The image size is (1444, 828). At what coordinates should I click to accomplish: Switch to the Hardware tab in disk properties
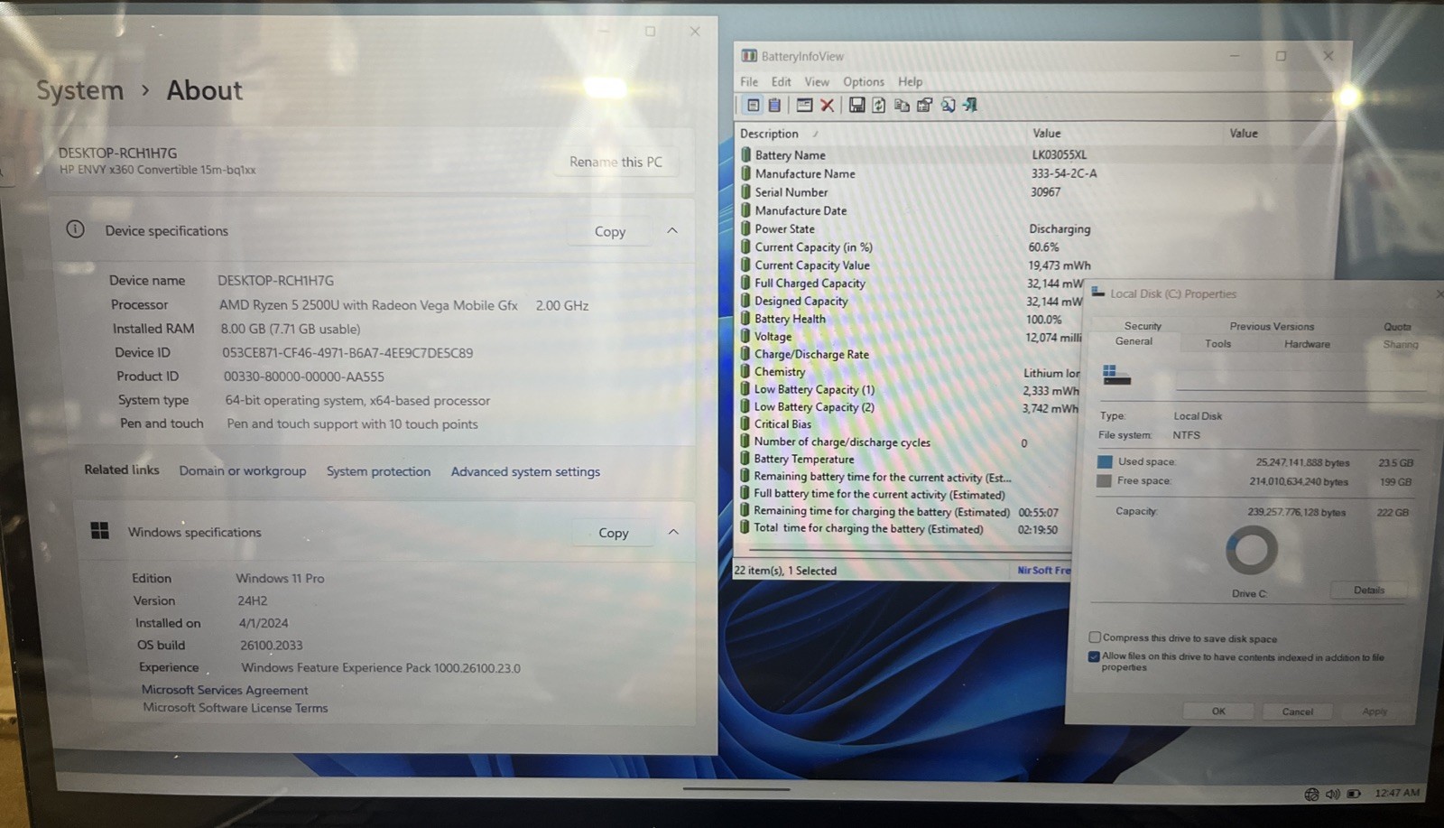1307,343
